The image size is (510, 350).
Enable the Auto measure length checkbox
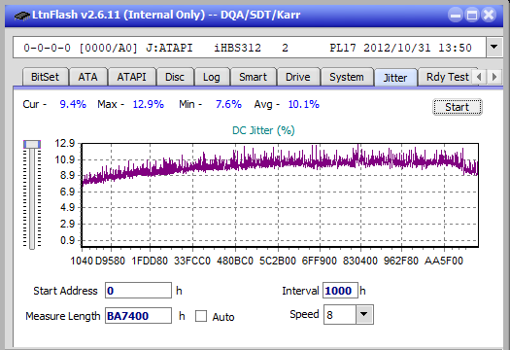coord(201,316)
